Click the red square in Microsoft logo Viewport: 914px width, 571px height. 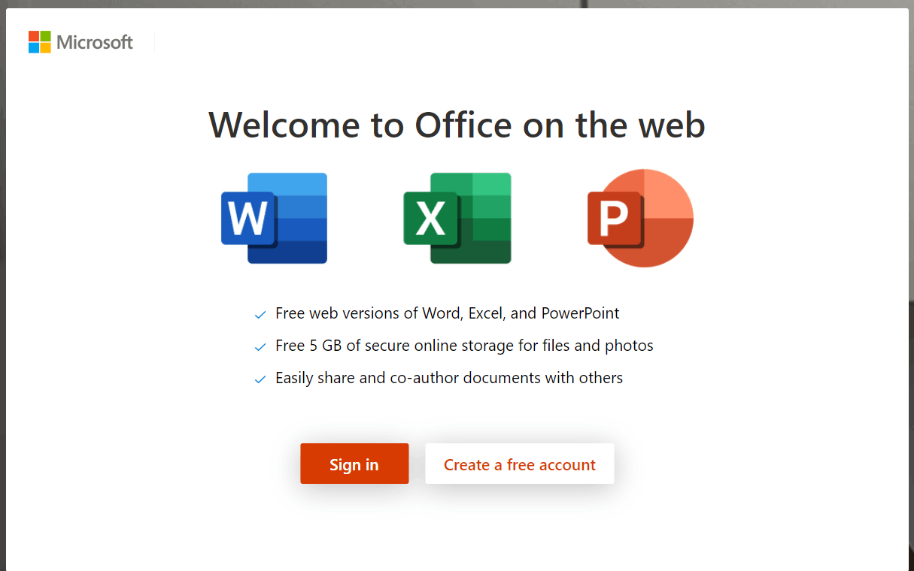(x=34, y=36)
